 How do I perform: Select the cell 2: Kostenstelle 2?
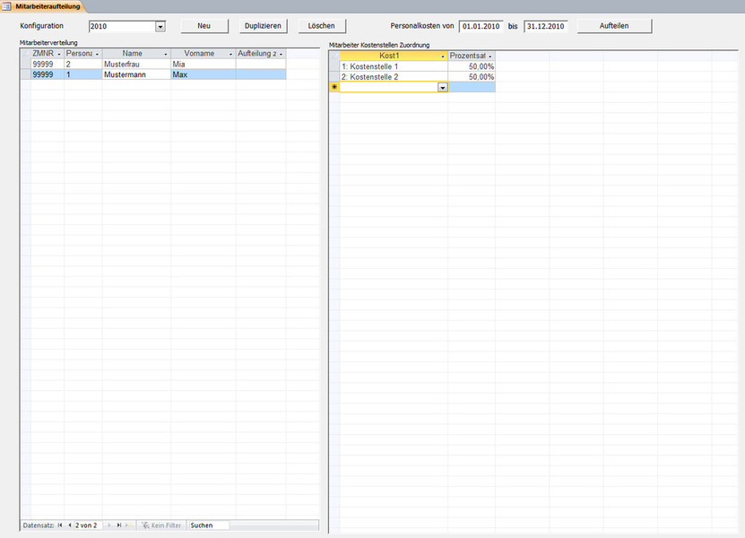click(394, 77)
